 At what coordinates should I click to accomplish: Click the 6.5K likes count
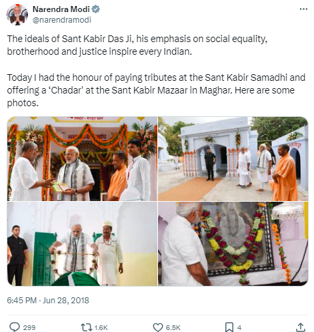pyautogui.click(x=173, y=328)
